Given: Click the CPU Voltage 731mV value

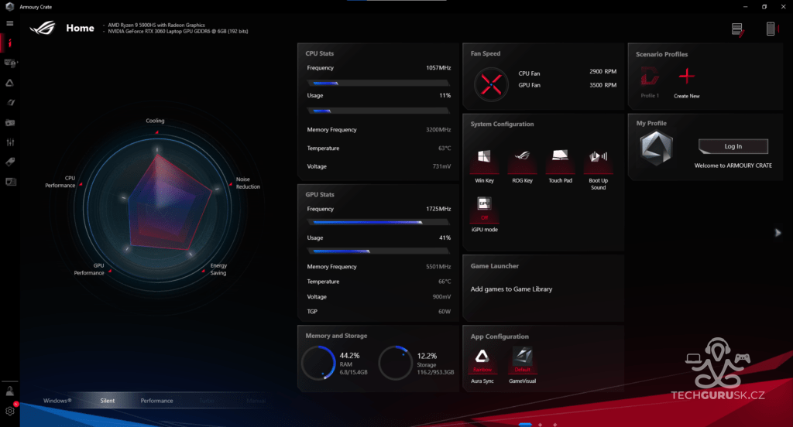Looking at the screenshot, I should point(441,166).
